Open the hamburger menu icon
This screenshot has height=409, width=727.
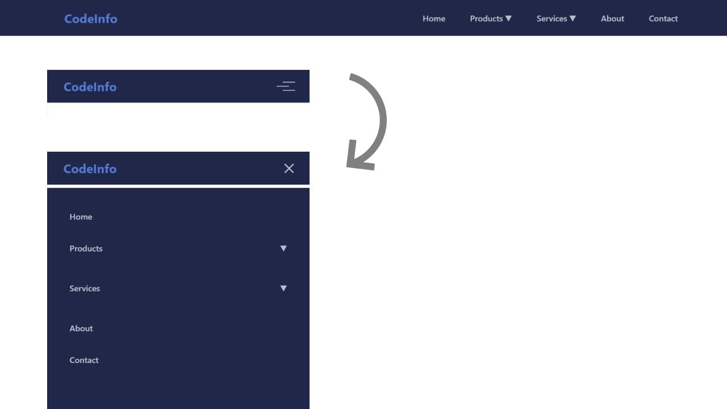(286, 86)
